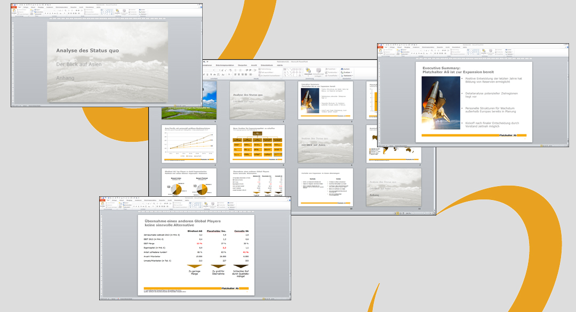Click Einfügen paste button in Übernahme slide window
Viewport: 576px width, 312px height.
tap(102, 204)
